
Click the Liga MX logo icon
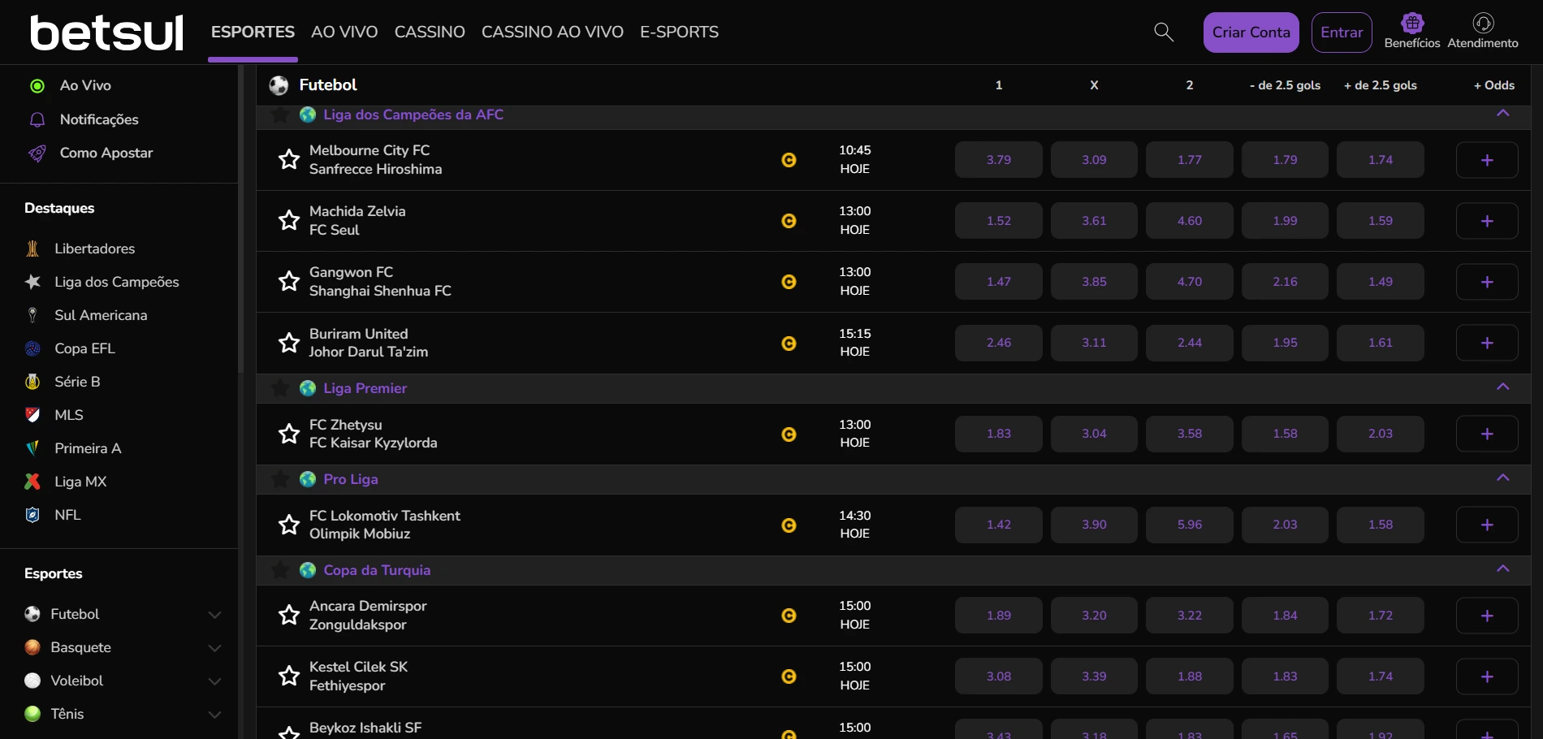[x=32, y=482]
